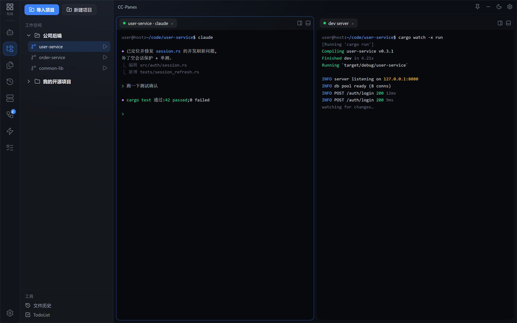Click folder icon of 我的开源项目
517x323 pixels.
[x=37, y=81]
